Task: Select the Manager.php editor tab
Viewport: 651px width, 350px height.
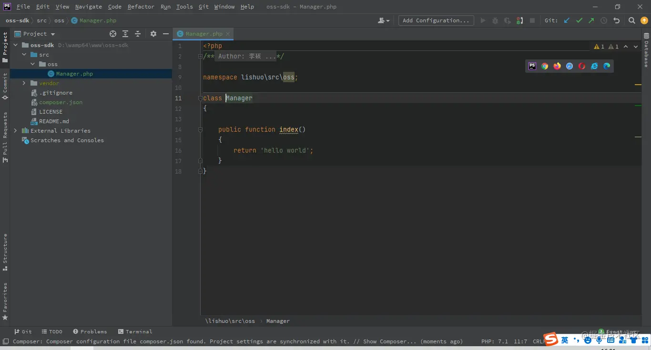Action: (203, 34)
